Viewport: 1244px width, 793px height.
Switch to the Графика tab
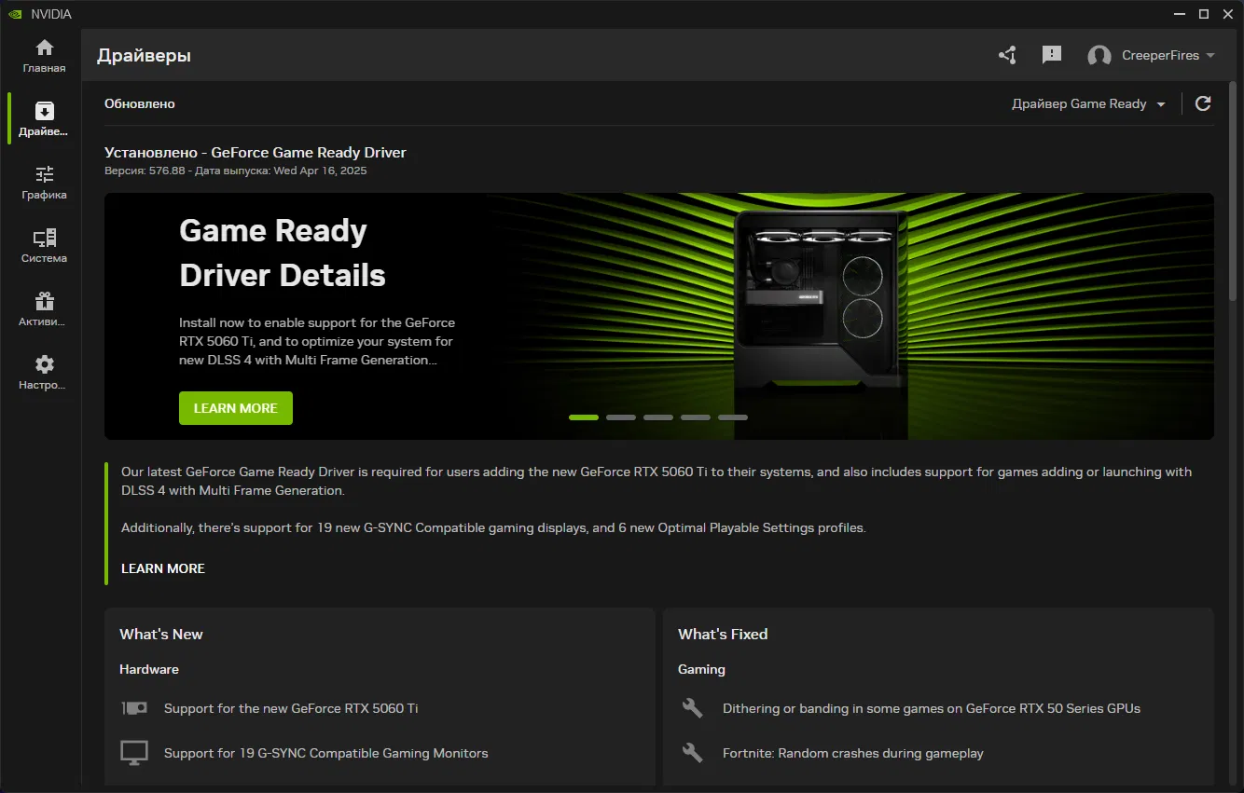(43, 181)
